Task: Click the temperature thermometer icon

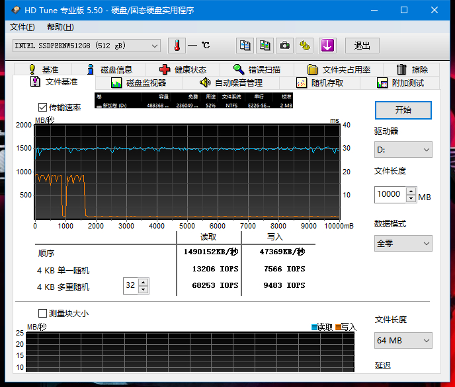Action: coord(177,46)
